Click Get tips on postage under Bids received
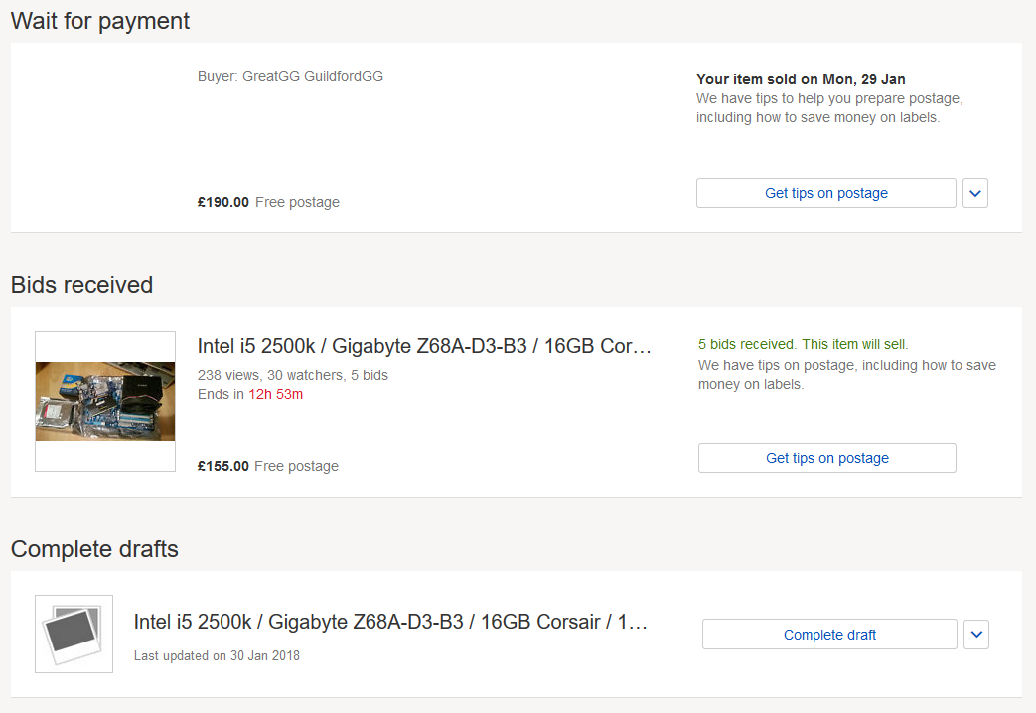 [827, 458]
